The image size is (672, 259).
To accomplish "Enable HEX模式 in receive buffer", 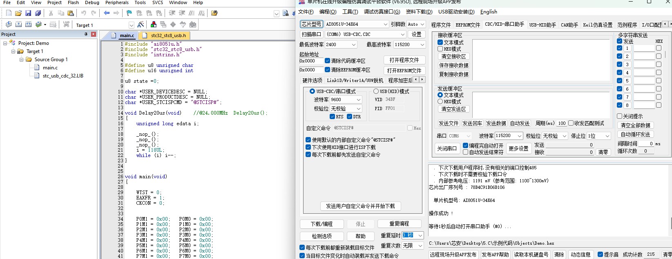I will pyautogui.click(x=440, y=49).
